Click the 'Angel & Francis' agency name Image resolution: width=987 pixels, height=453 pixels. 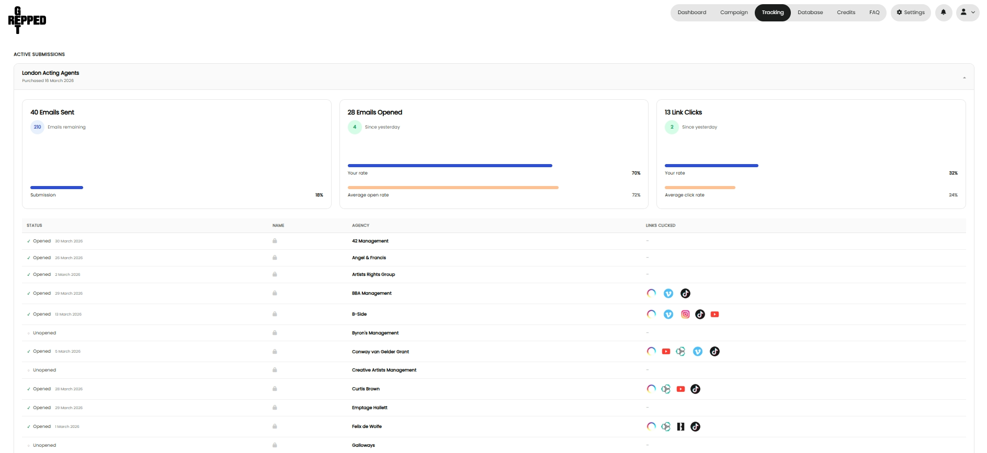click(369, 258)
